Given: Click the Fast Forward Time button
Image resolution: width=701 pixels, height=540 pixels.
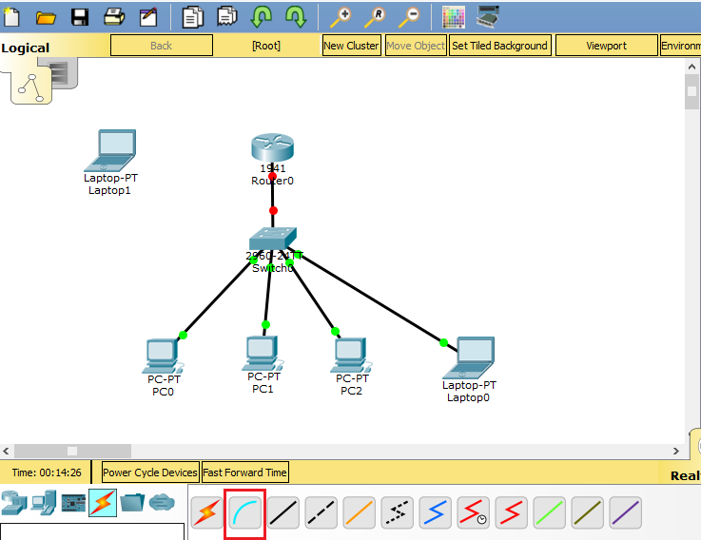Looking at the screenshot, I should pos(244,472).
